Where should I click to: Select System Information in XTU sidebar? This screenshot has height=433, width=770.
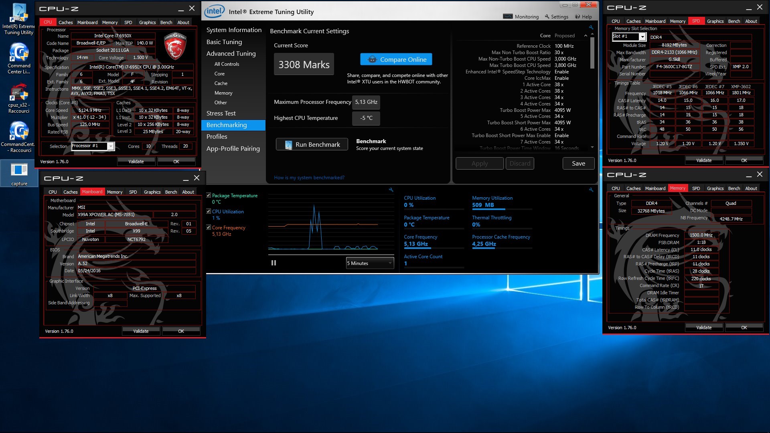(234, 30)
